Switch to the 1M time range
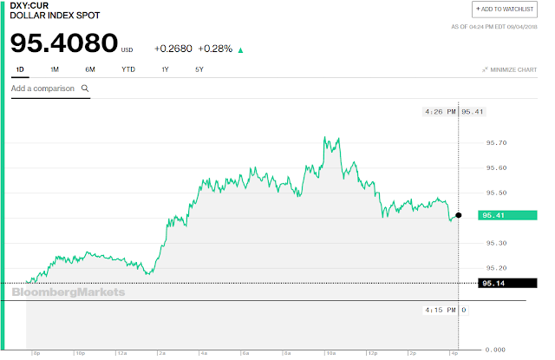The width and height of the screenshot is (555, 360). [x=54, y=69]
